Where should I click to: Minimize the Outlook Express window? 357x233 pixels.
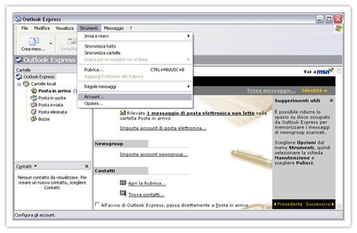[x=319, y=19]
